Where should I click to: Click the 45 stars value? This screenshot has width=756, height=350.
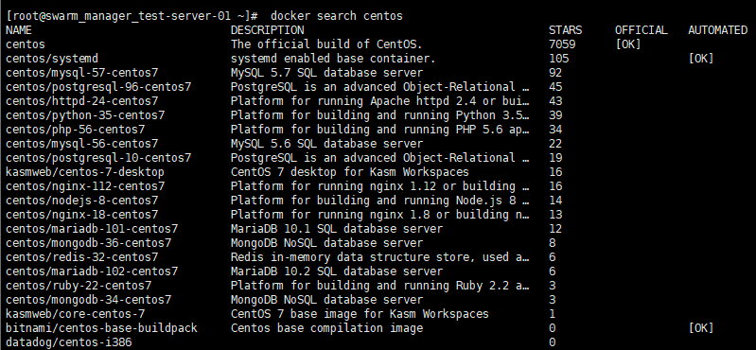555,87
